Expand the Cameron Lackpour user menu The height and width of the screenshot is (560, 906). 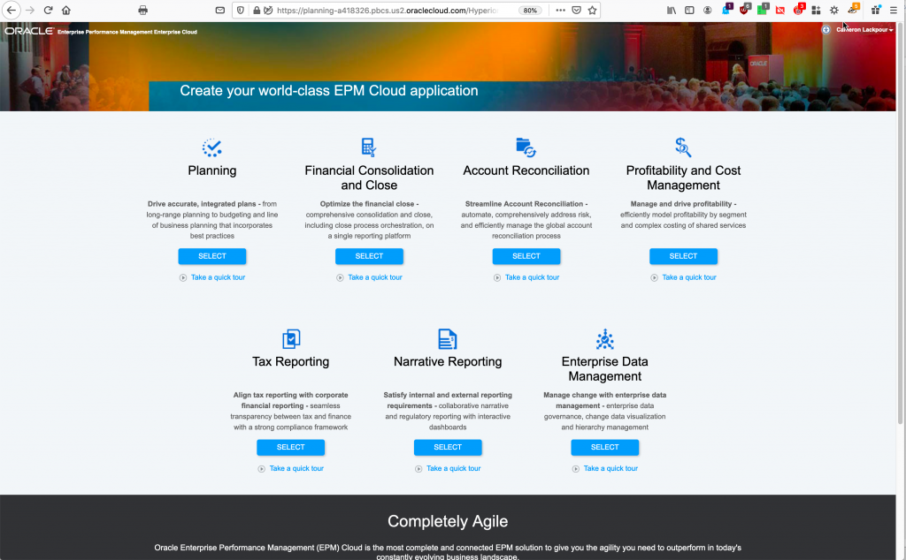[864, 29]
